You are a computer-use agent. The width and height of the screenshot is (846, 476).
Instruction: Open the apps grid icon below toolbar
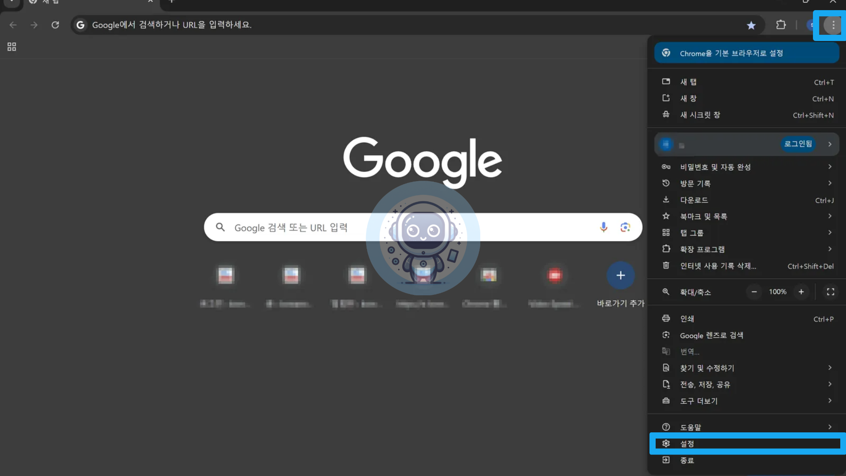[x=12, y=47]
